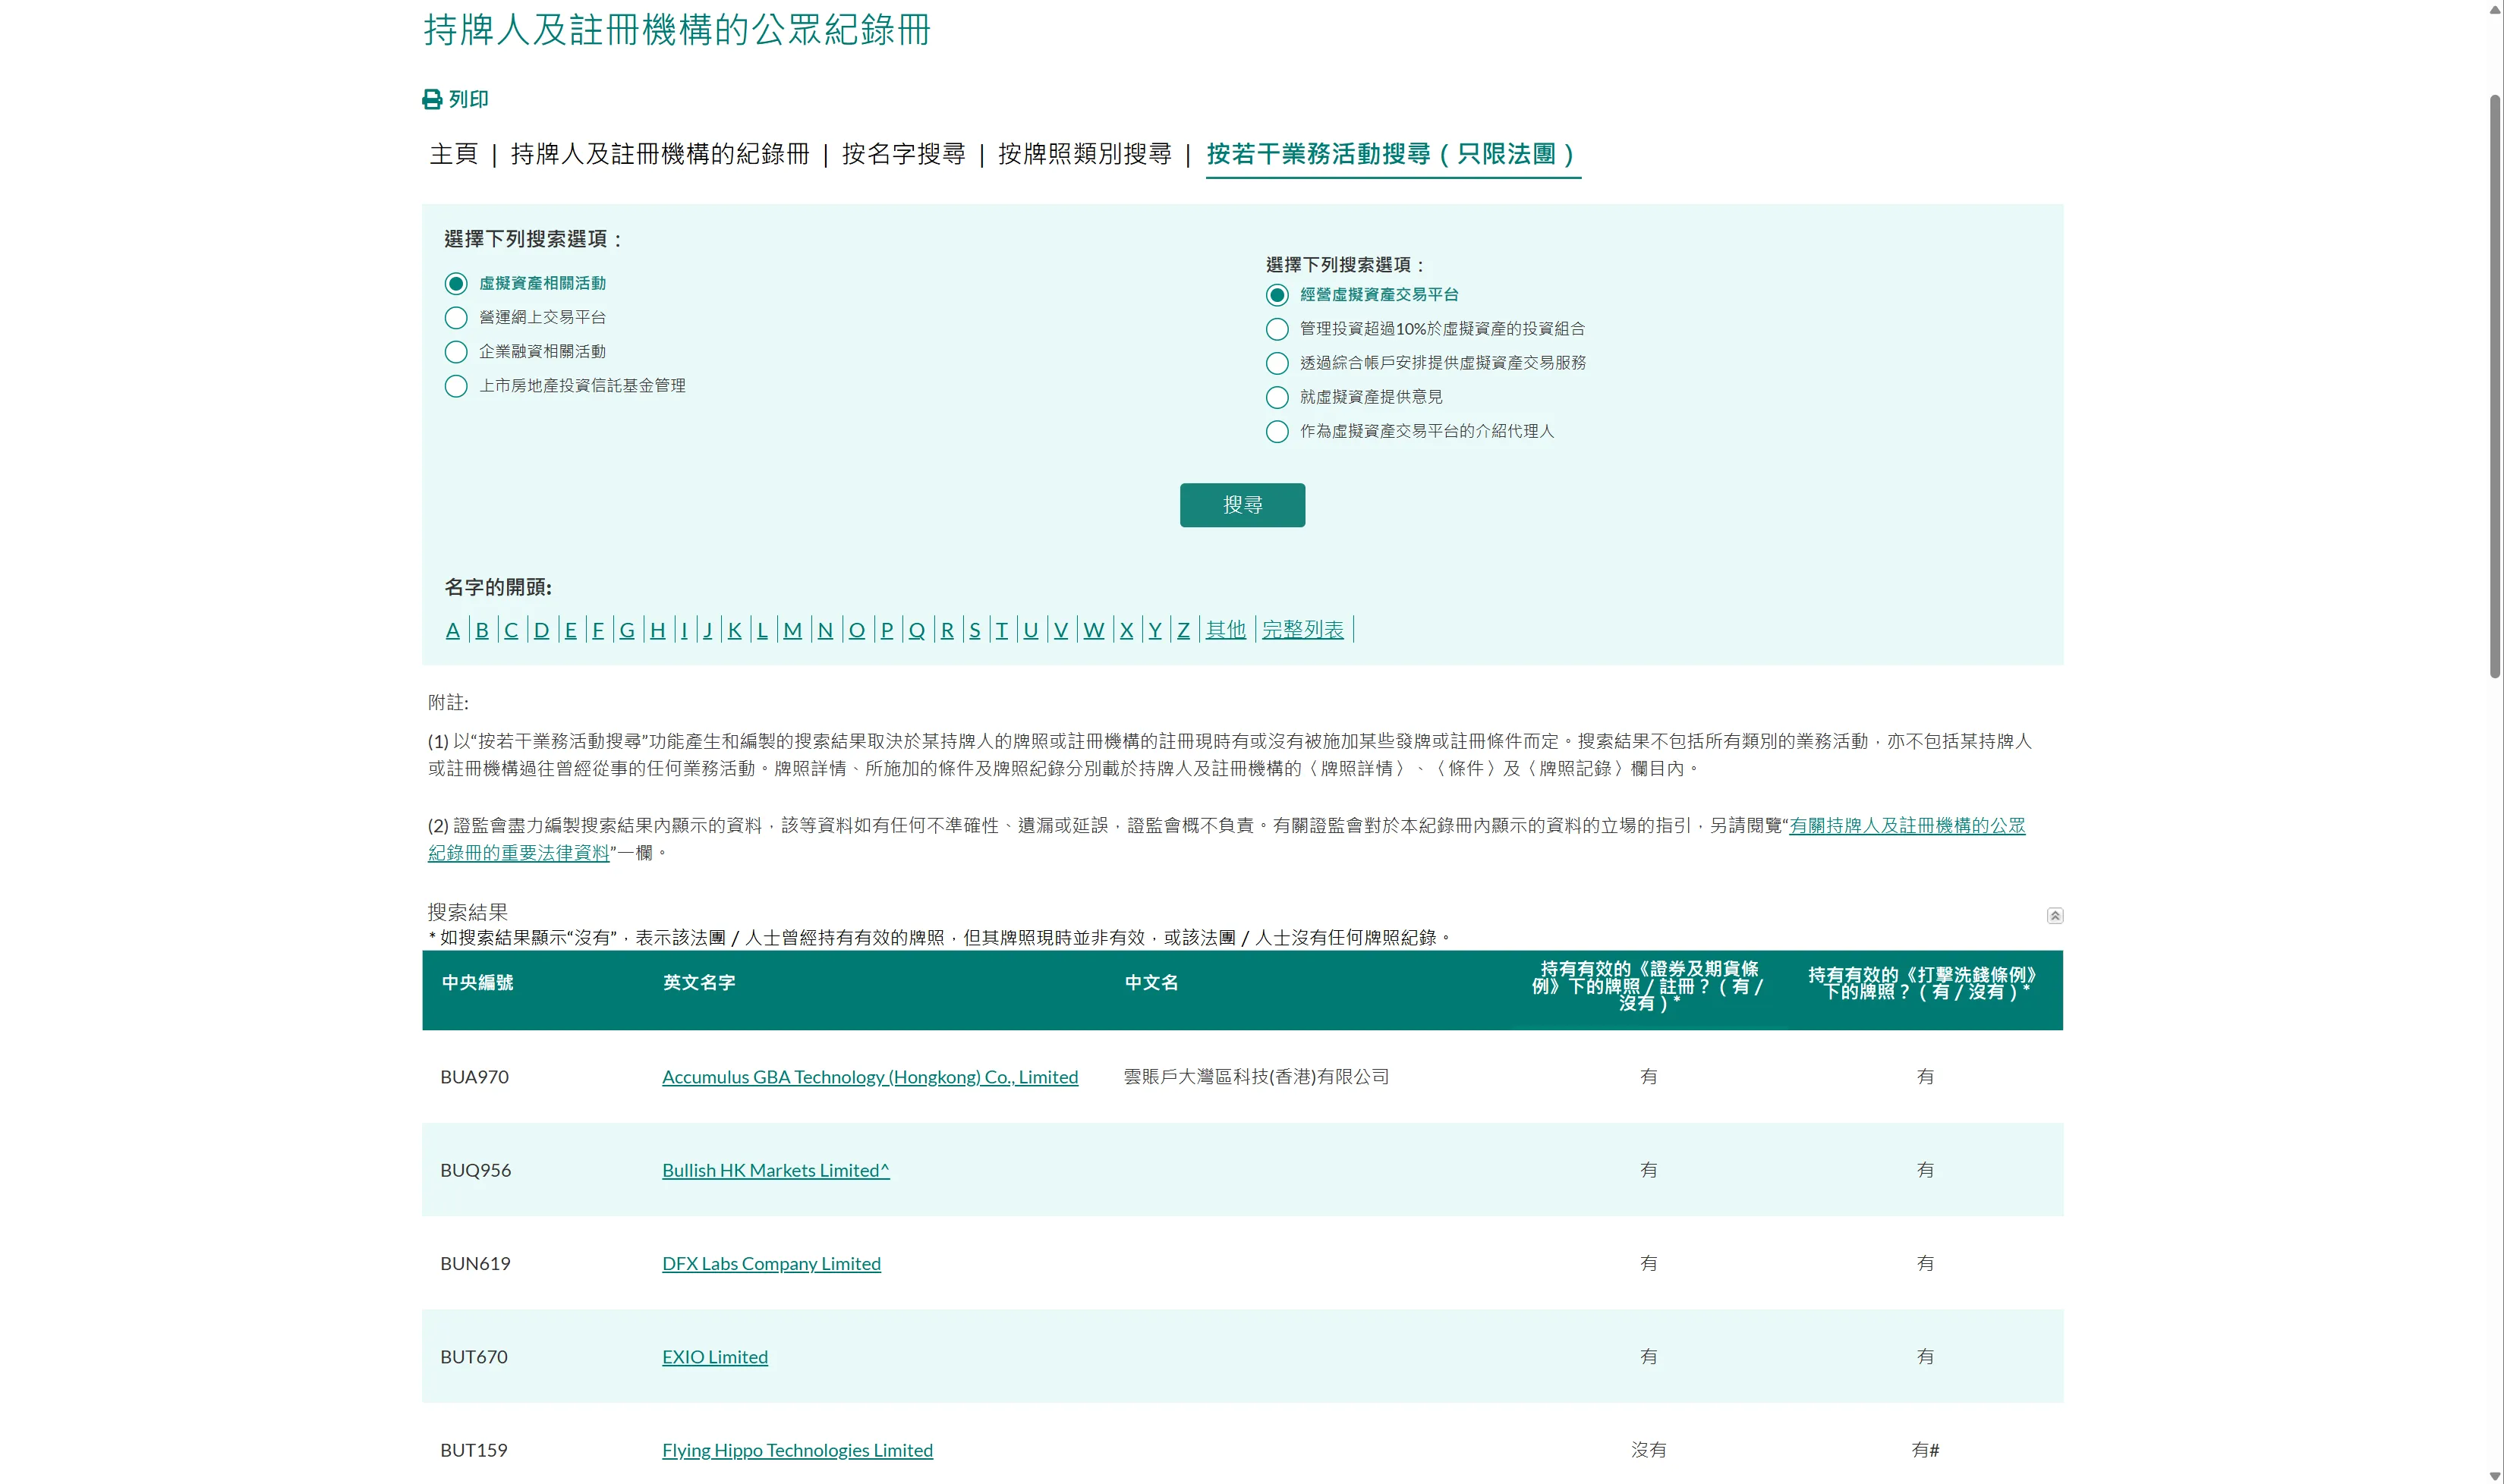2504x1484 pixels.
Task: Open the 按名字搜尋 tab
Action: point(903,154)
